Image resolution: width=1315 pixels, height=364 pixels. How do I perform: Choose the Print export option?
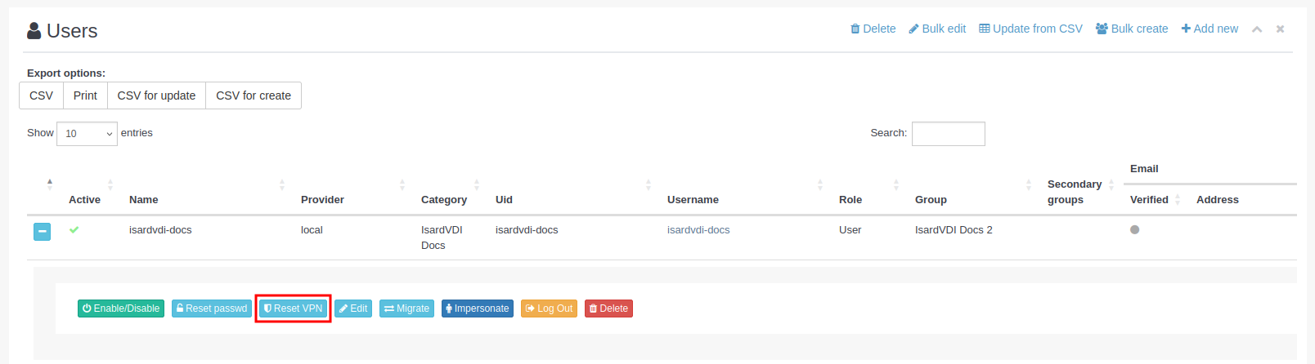85,95
